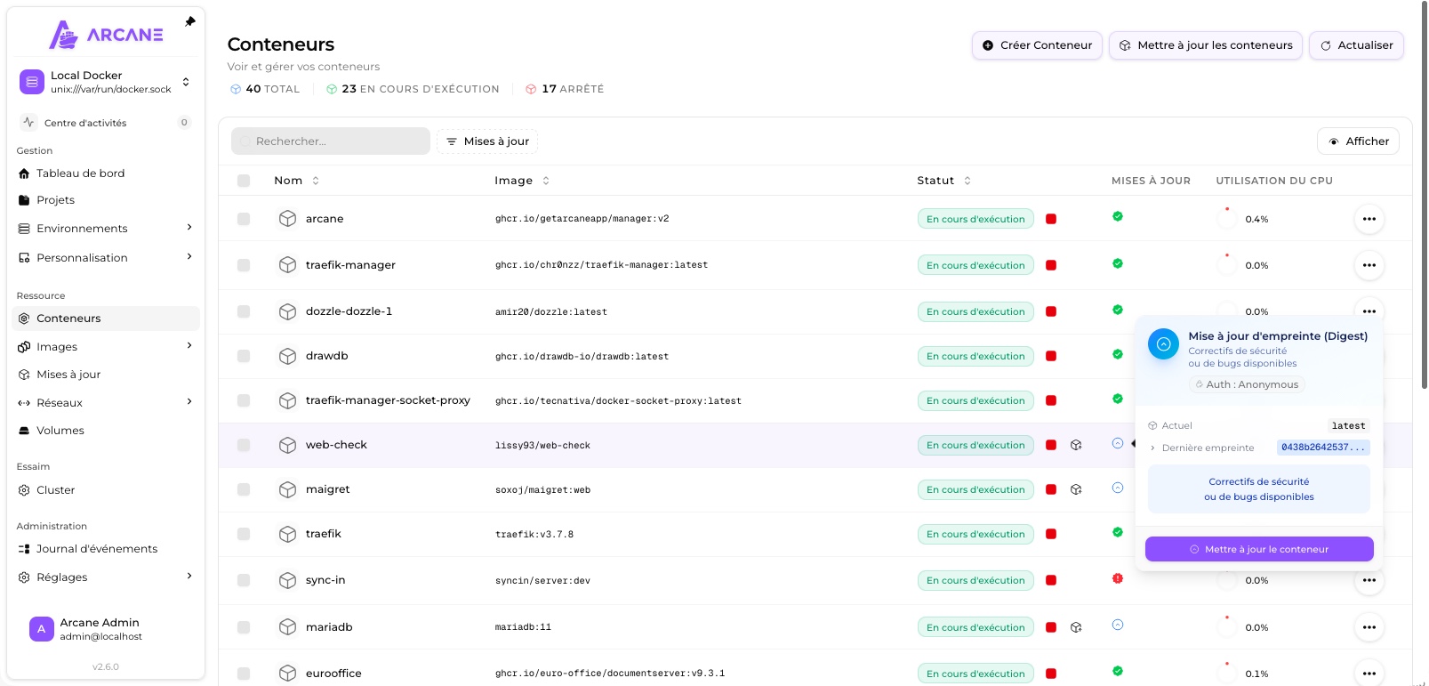Sort the table by Nom column
Viewport: 1429px width, 686px height.
[x=297, y=181]
